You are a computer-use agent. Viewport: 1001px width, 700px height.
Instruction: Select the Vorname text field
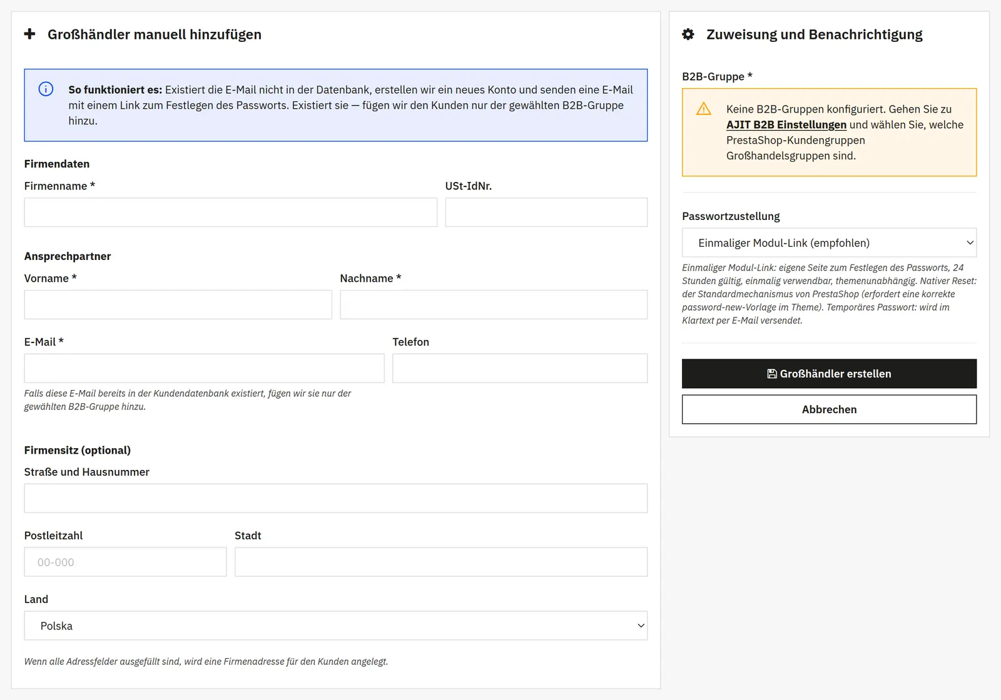[178, 304]
